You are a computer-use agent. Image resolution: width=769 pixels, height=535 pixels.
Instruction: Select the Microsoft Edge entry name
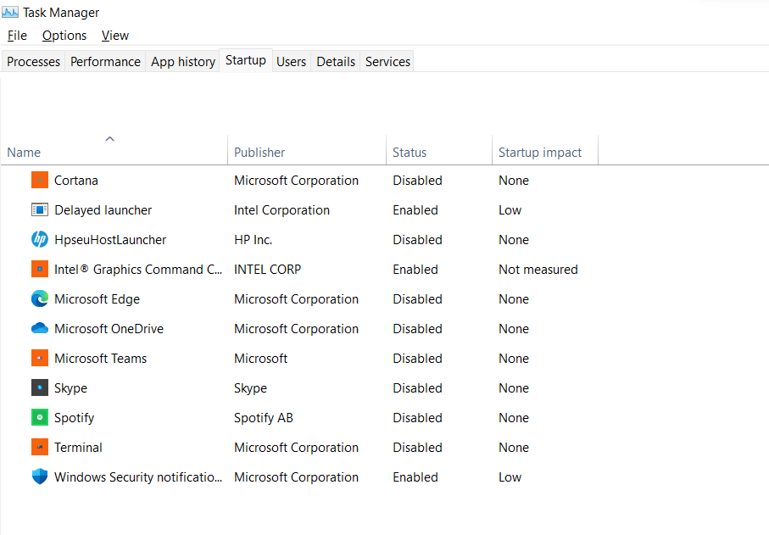point(98,299)
